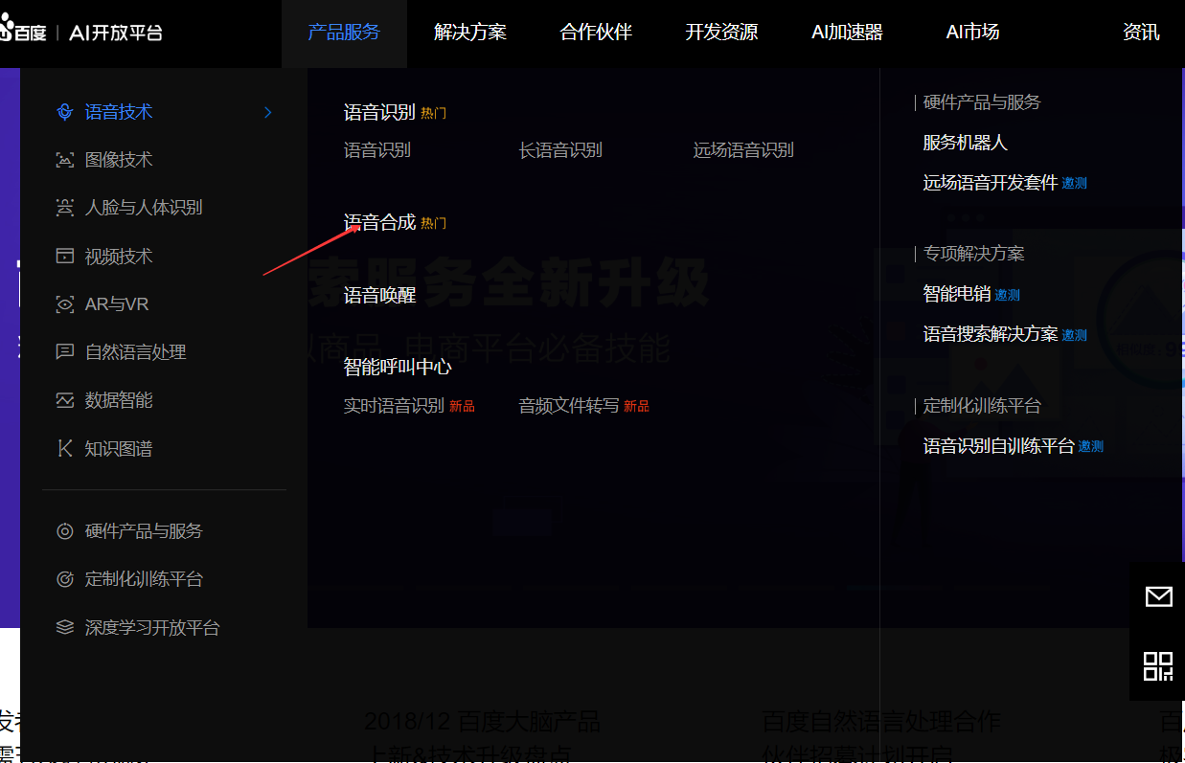Open the 音频文件转写 link

pos(569,406)
